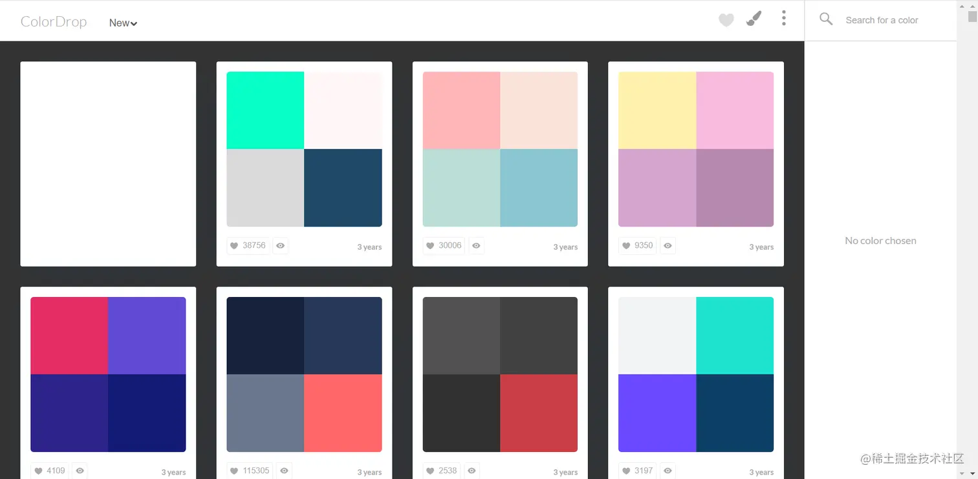View the palette with 9350 likes via eye icon
The width and height of the screenshot is (978, 479).
tap(668, 245)
